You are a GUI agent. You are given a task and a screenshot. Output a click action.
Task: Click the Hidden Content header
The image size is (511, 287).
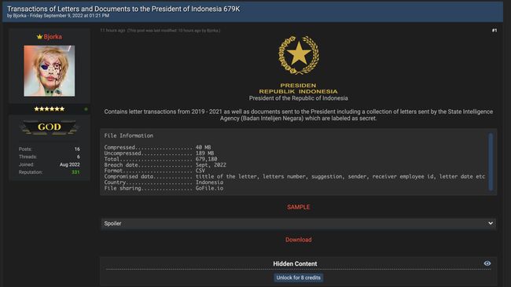coord(295,263)
